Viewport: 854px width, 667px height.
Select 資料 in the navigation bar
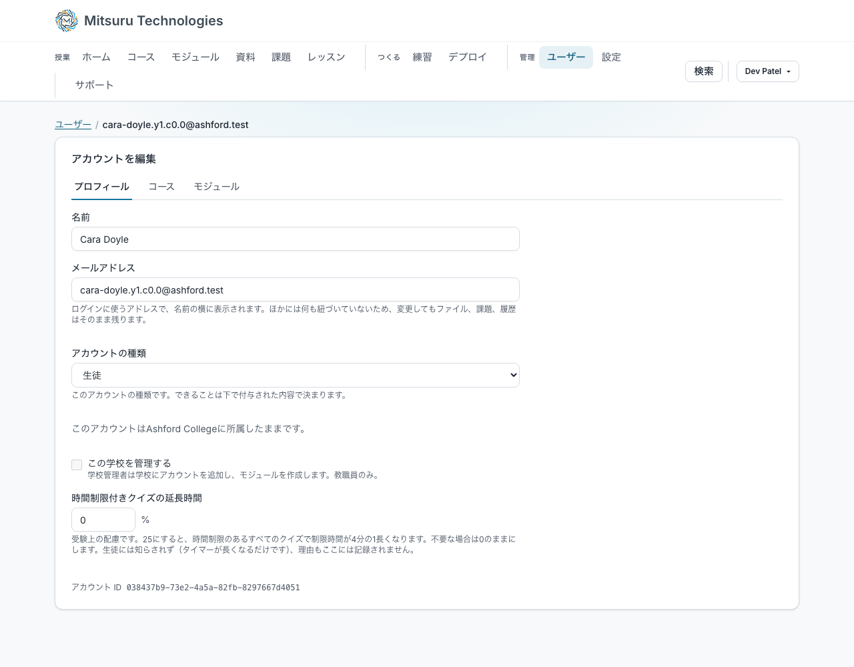point(246,57)
